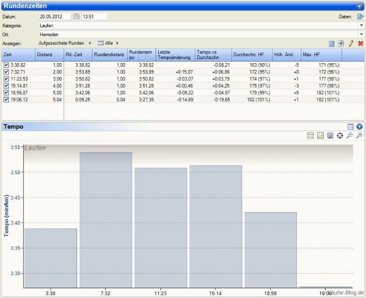Viewport: 366px width, 298px height.
Task: Select the 11:23 bar in the chart
Action: pyautogui.click(x=161, y=228)
